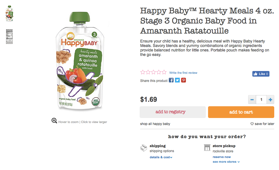The width and height of the screenshot is (279, 170).
Task: Expand see more stores list
Action: [226, 162]
